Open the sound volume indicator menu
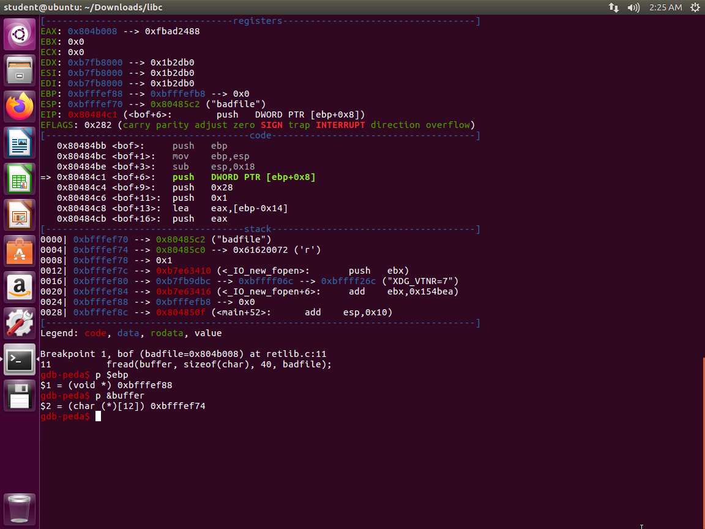The height and width of the screenshot is (529, 705). [633, 7]
